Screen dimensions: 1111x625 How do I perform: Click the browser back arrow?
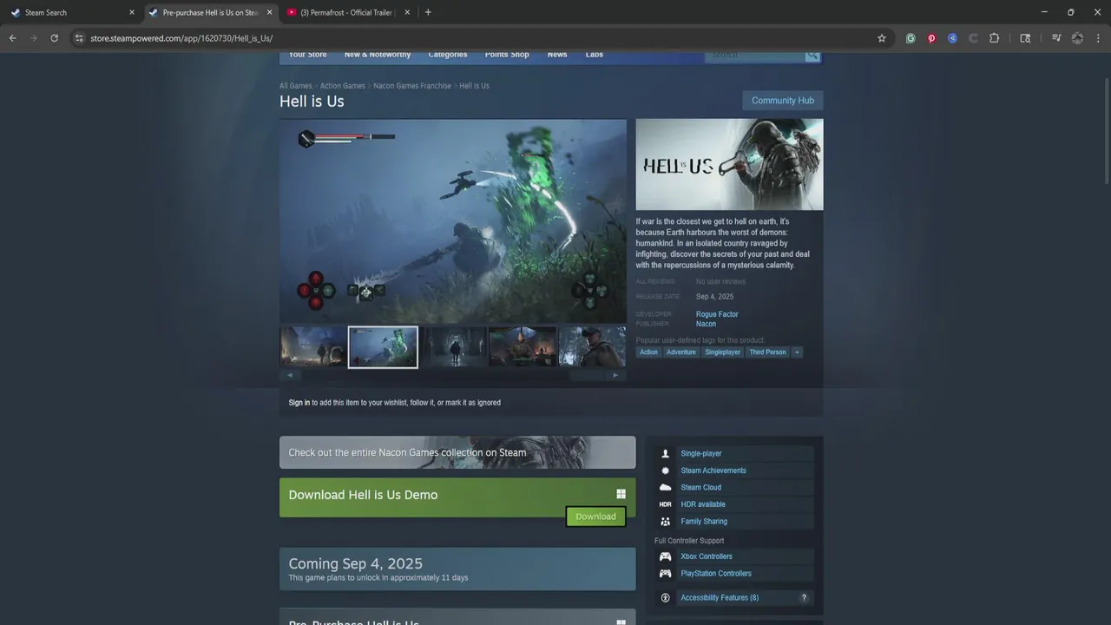tap(13, 38)
